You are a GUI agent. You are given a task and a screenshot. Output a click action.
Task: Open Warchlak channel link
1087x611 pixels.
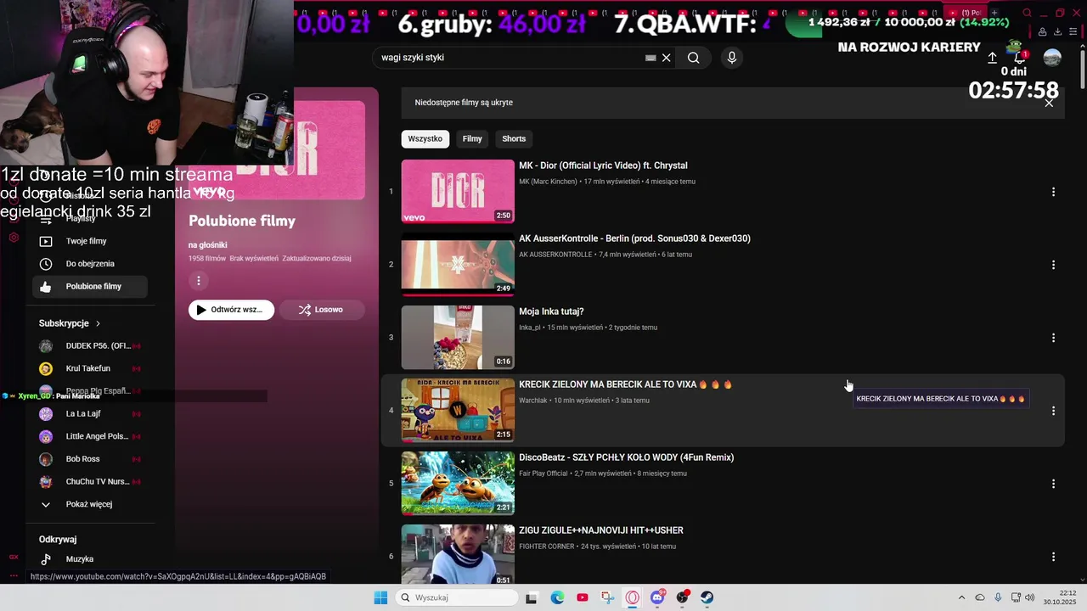tap(533, 401)
